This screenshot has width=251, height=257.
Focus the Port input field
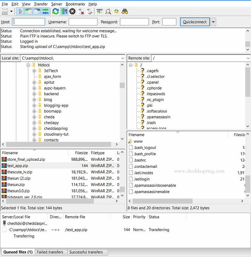[169, 22]
